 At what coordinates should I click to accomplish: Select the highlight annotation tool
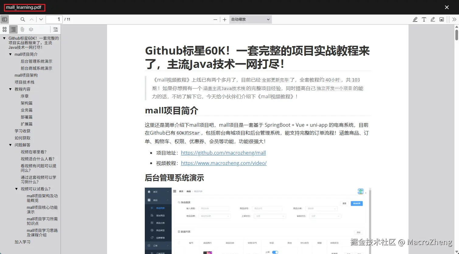(415, 19)
